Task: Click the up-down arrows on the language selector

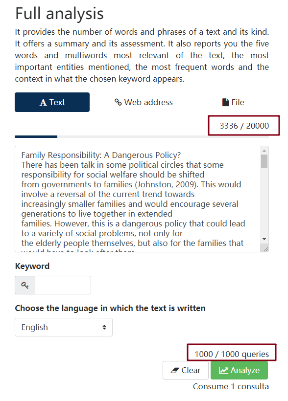Action: point(104,327)
